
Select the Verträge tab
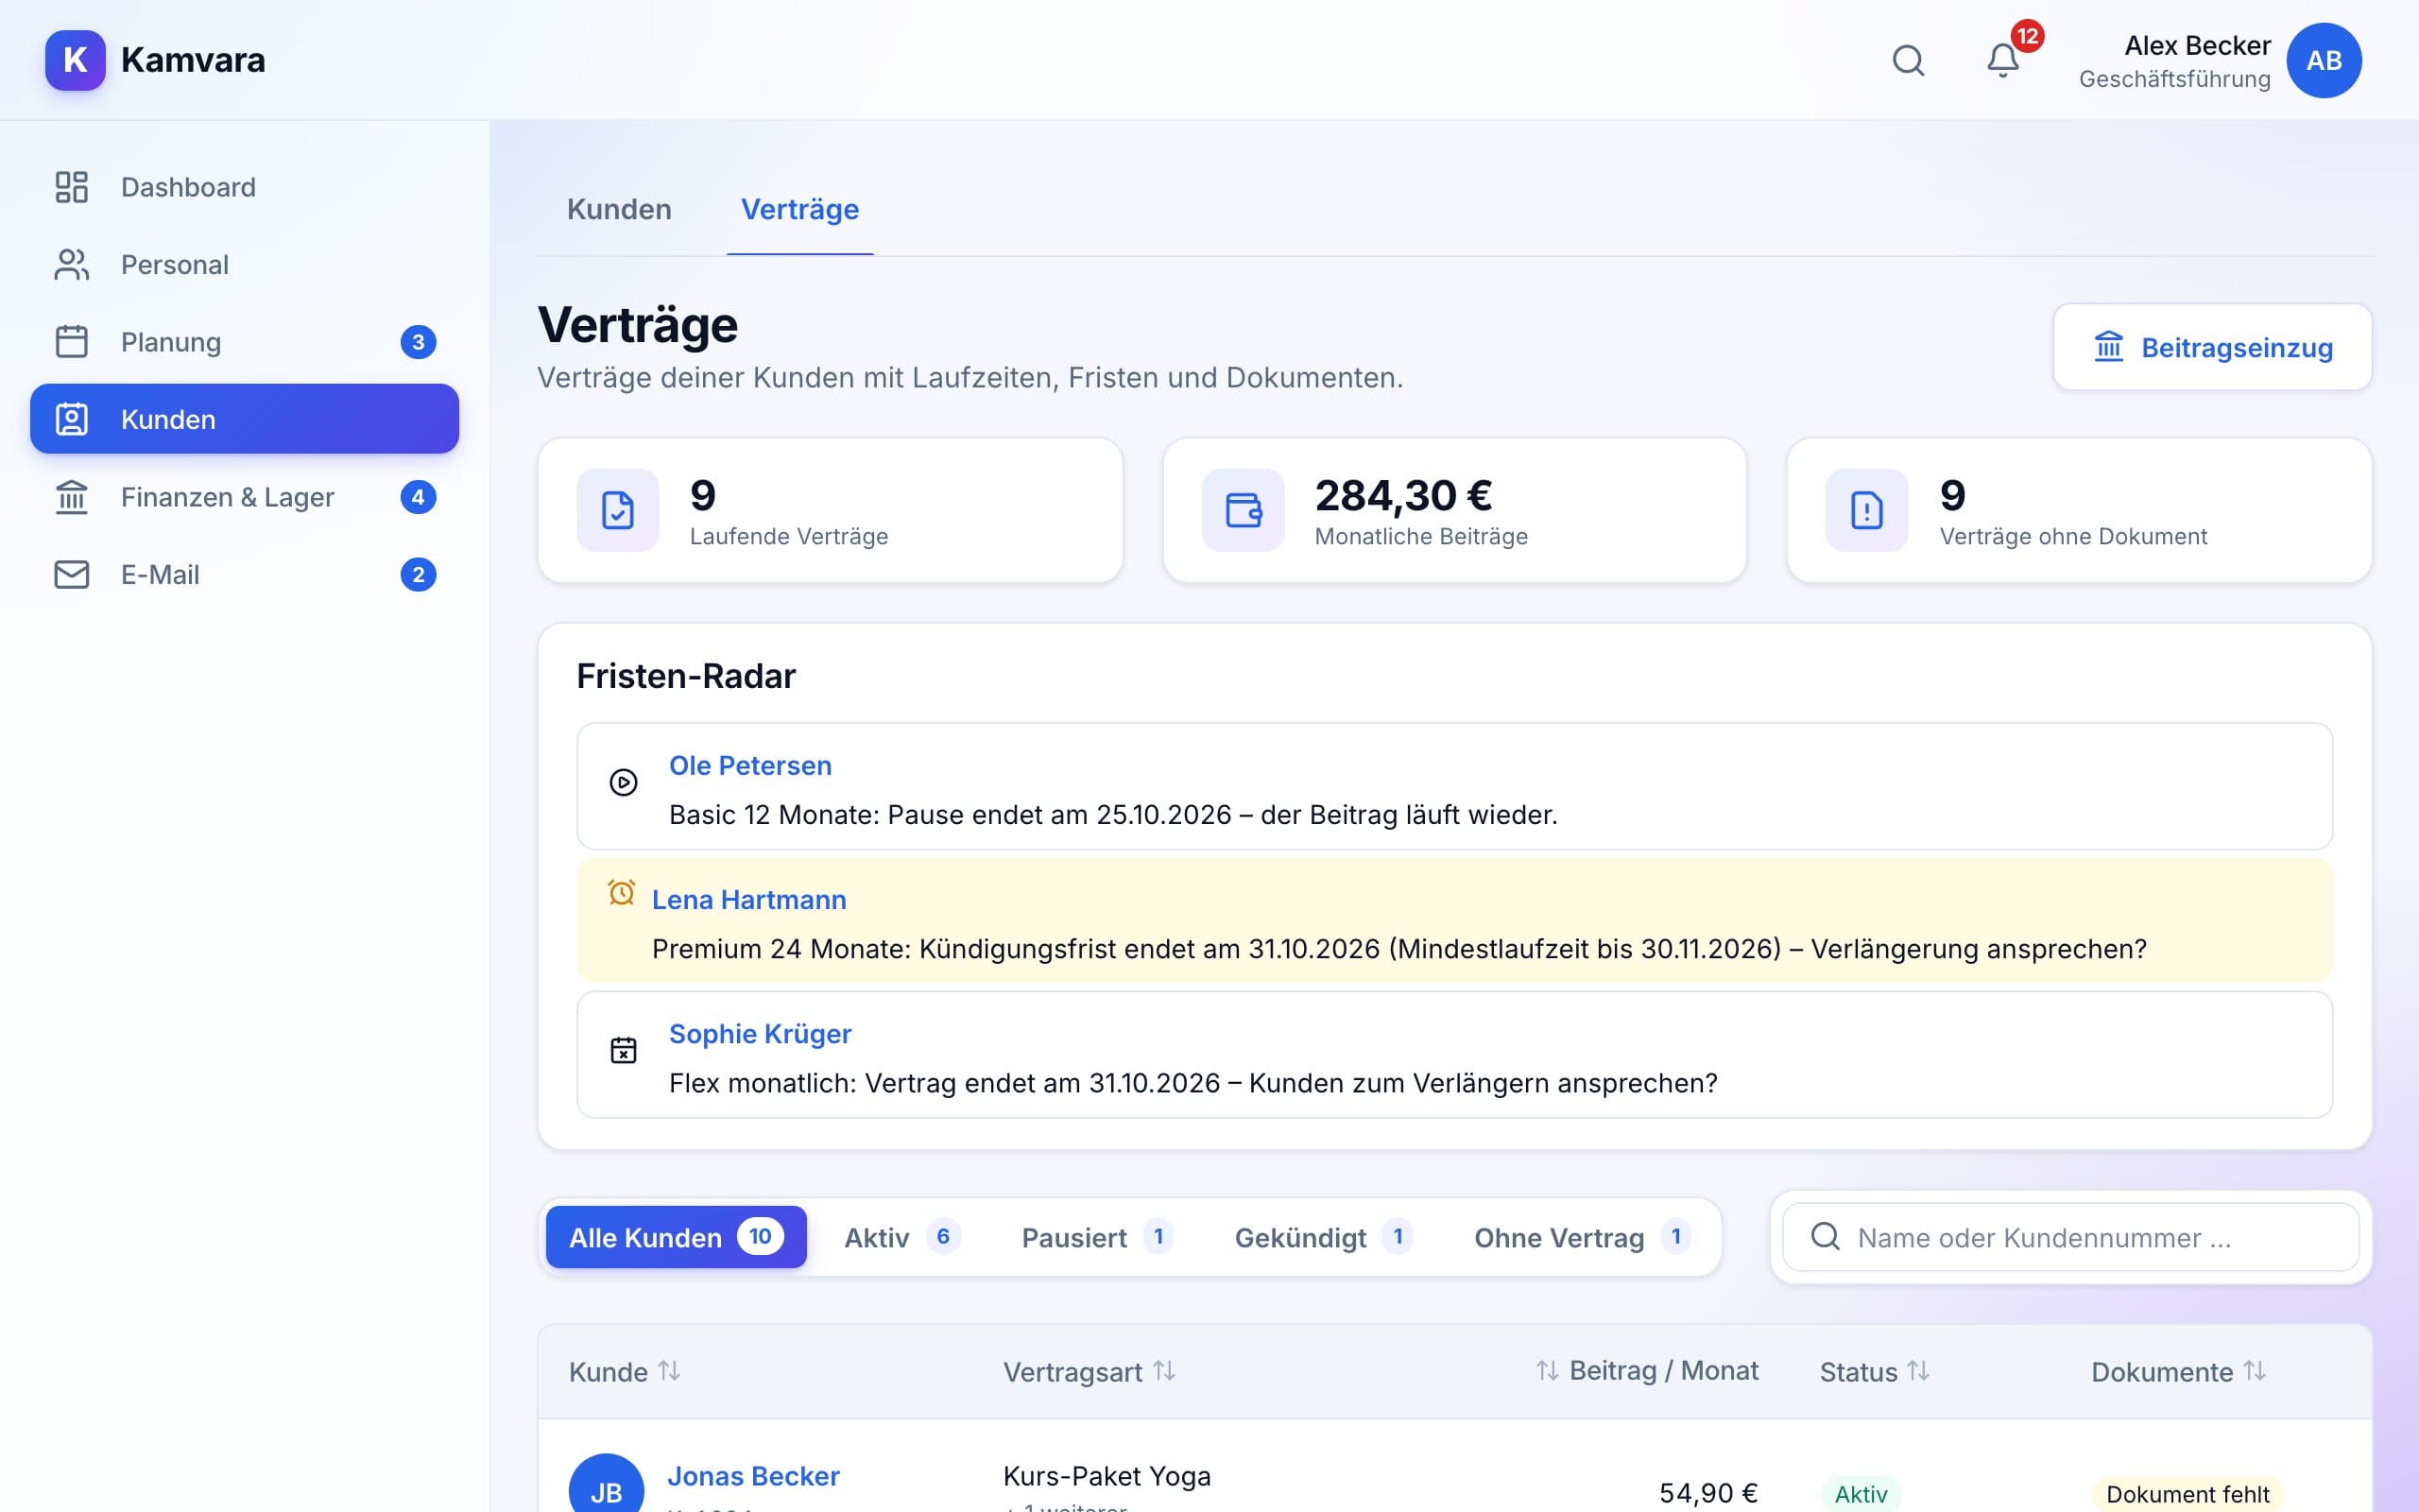point(799,209)
